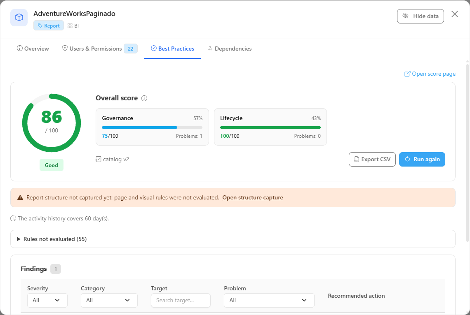Toggle the Hide data button
The image size is (470, 315).
pos(420,16)
